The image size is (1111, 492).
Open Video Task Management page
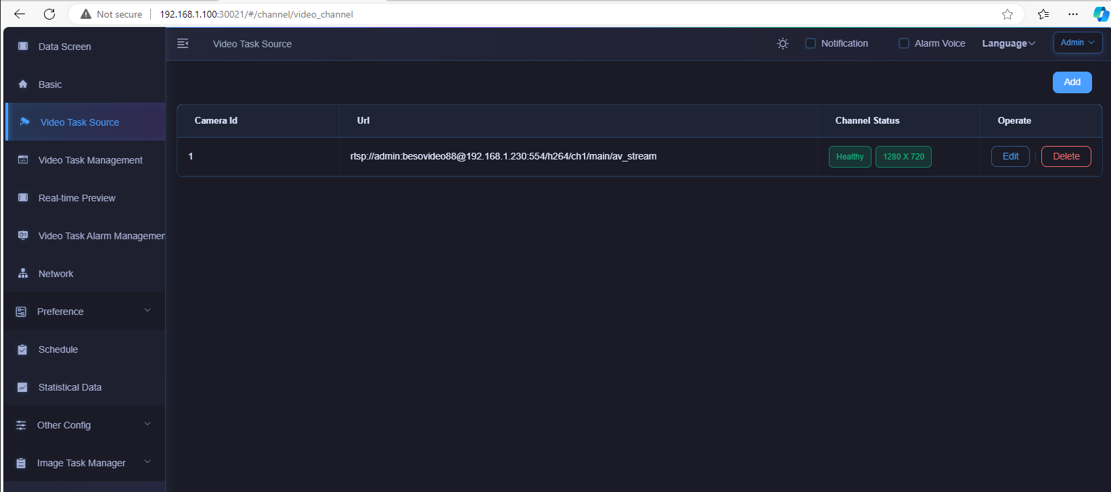tap(90, 160)
